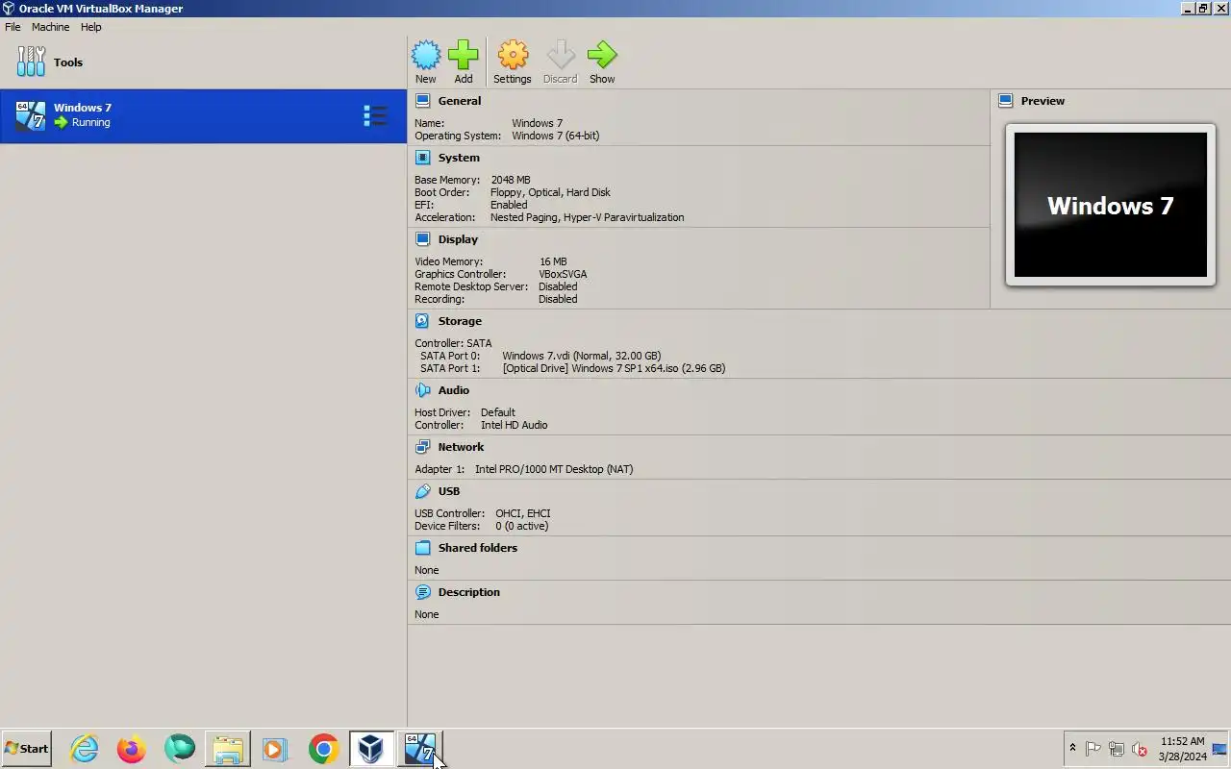Click the Windows 7 SP1 x64.iso optical drive text
The width and height of the screenshot is (1231, 769).
(x=614, y=368)
